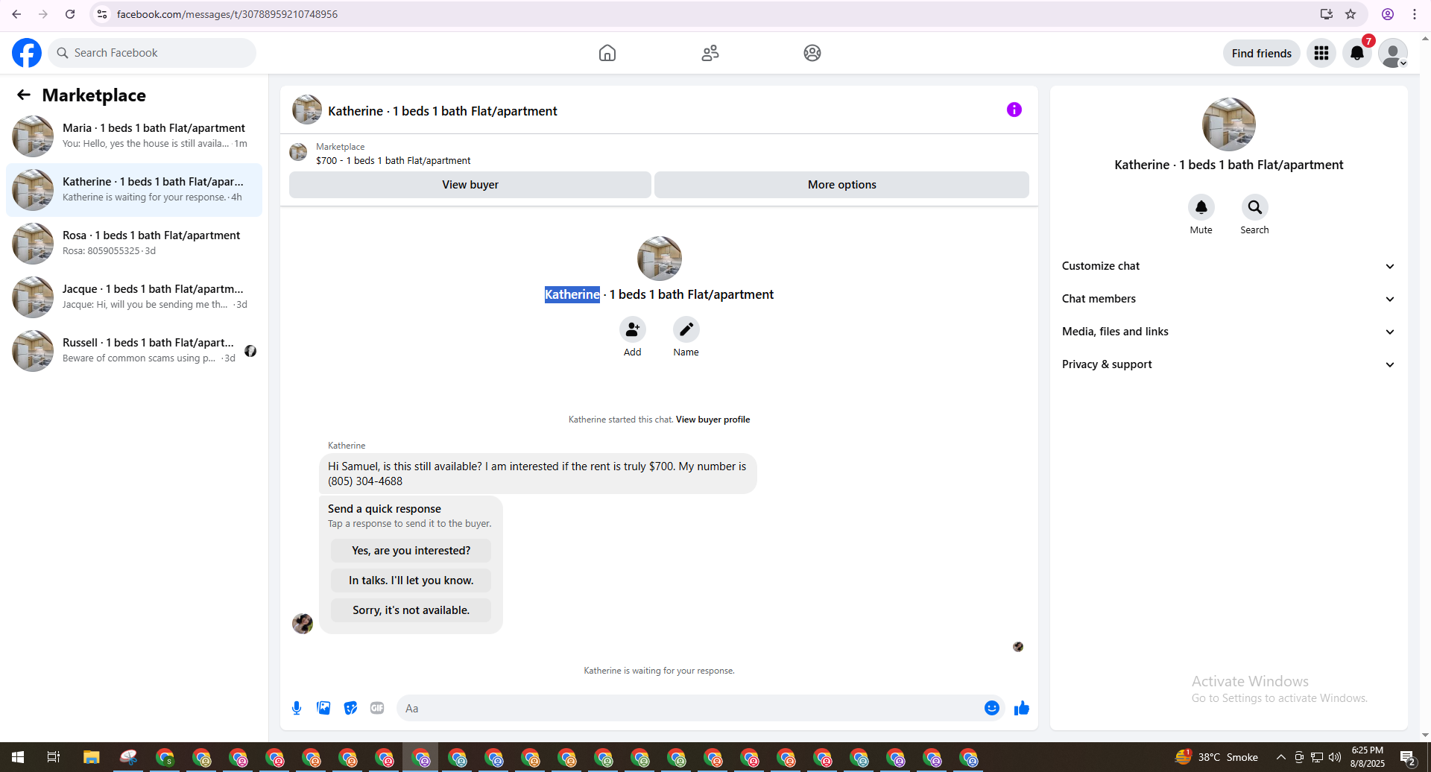Choose a sticker with the sticker icon

click(350, 708)
